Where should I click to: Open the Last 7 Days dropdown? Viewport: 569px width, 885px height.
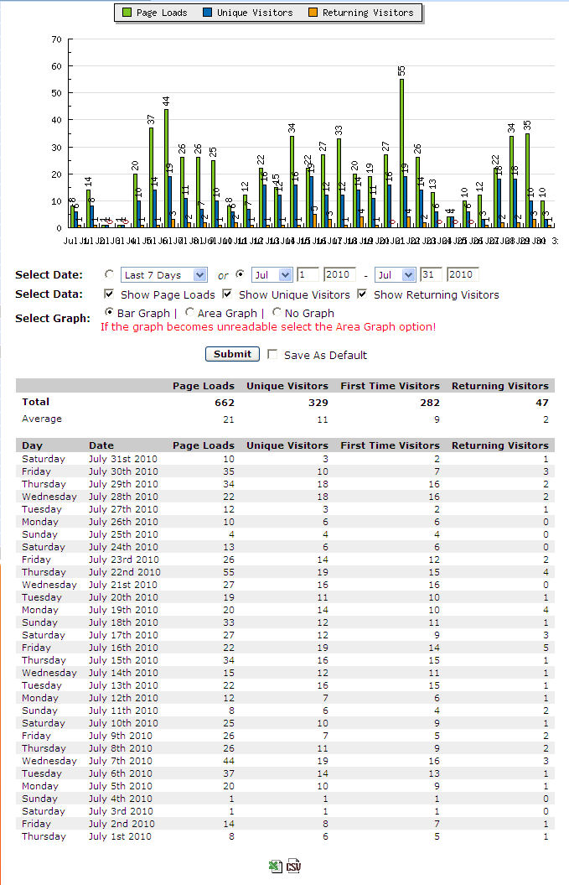tap(164, 275)
